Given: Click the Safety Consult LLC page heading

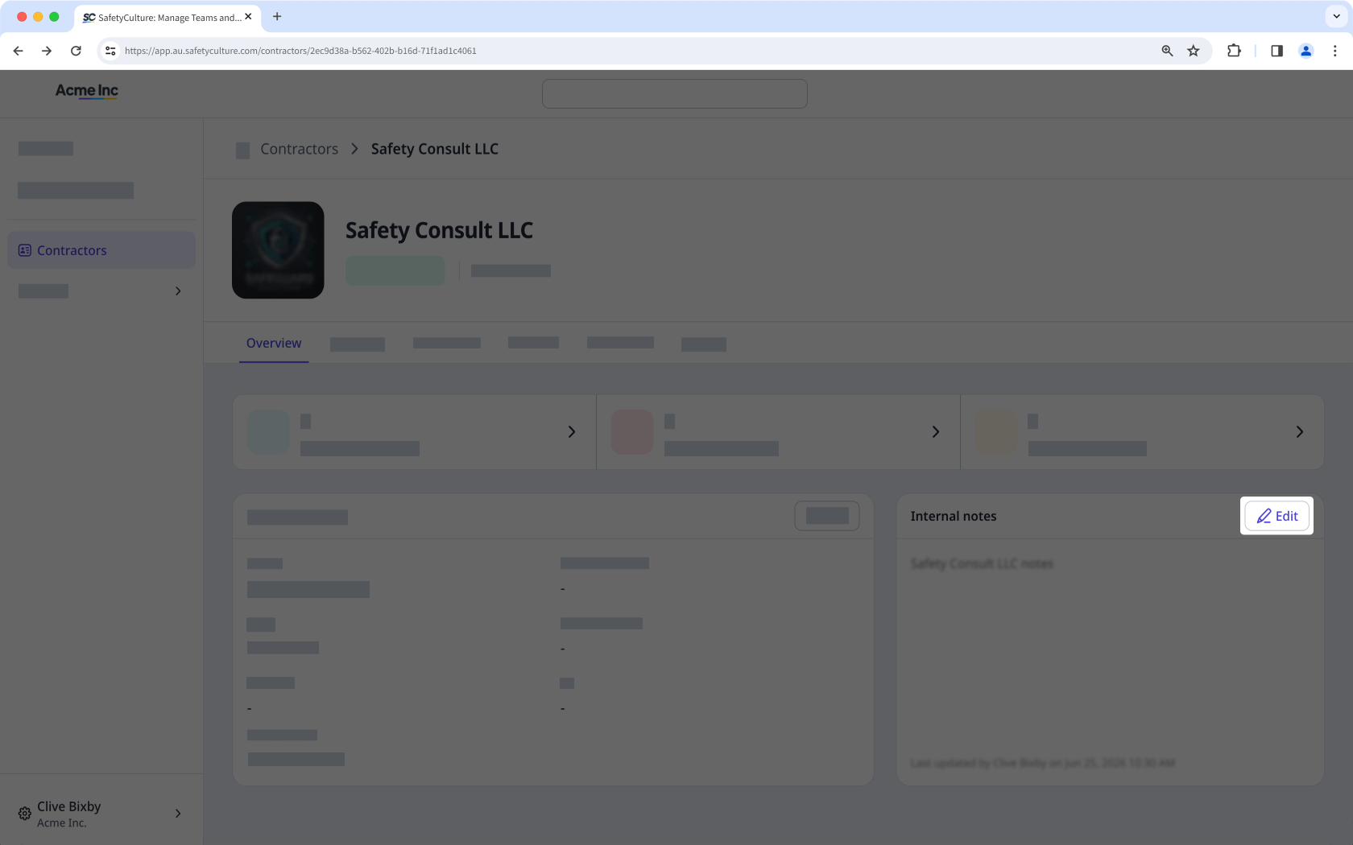Looking at the screenshot, I should pyautogui.click(x=439, y=230).
